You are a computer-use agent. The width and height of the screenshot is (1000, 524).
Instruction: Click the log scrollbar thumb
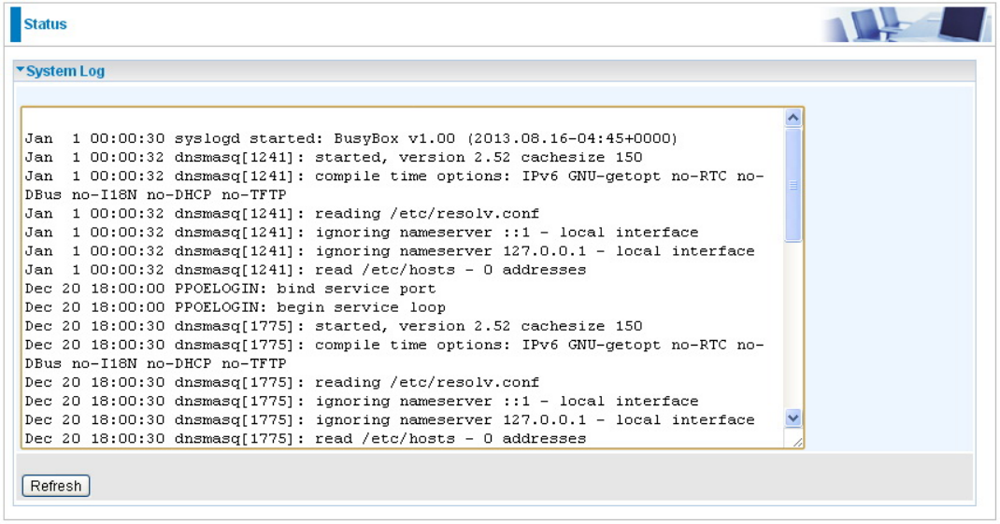click(793, 185)
